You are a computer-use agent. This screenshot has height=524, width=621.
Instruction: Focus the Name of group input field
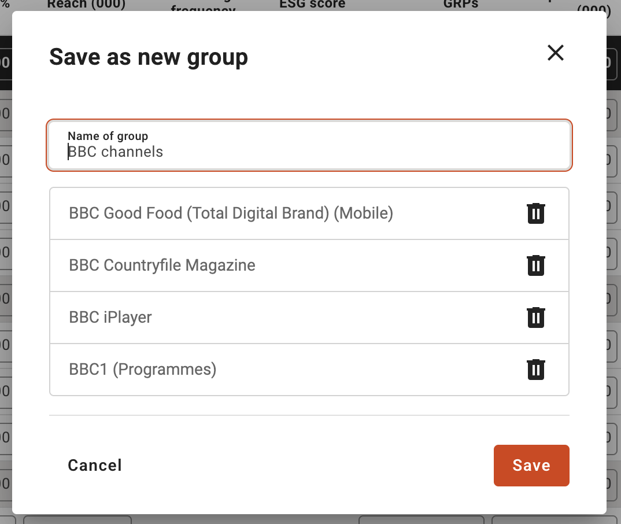309,145
